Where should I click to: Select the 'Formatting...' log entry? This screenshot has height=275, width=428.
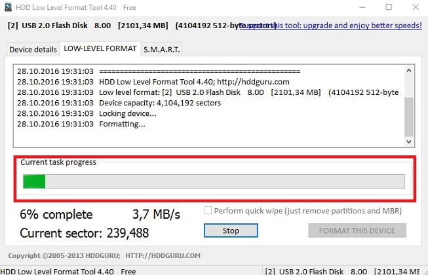(123, 124)
